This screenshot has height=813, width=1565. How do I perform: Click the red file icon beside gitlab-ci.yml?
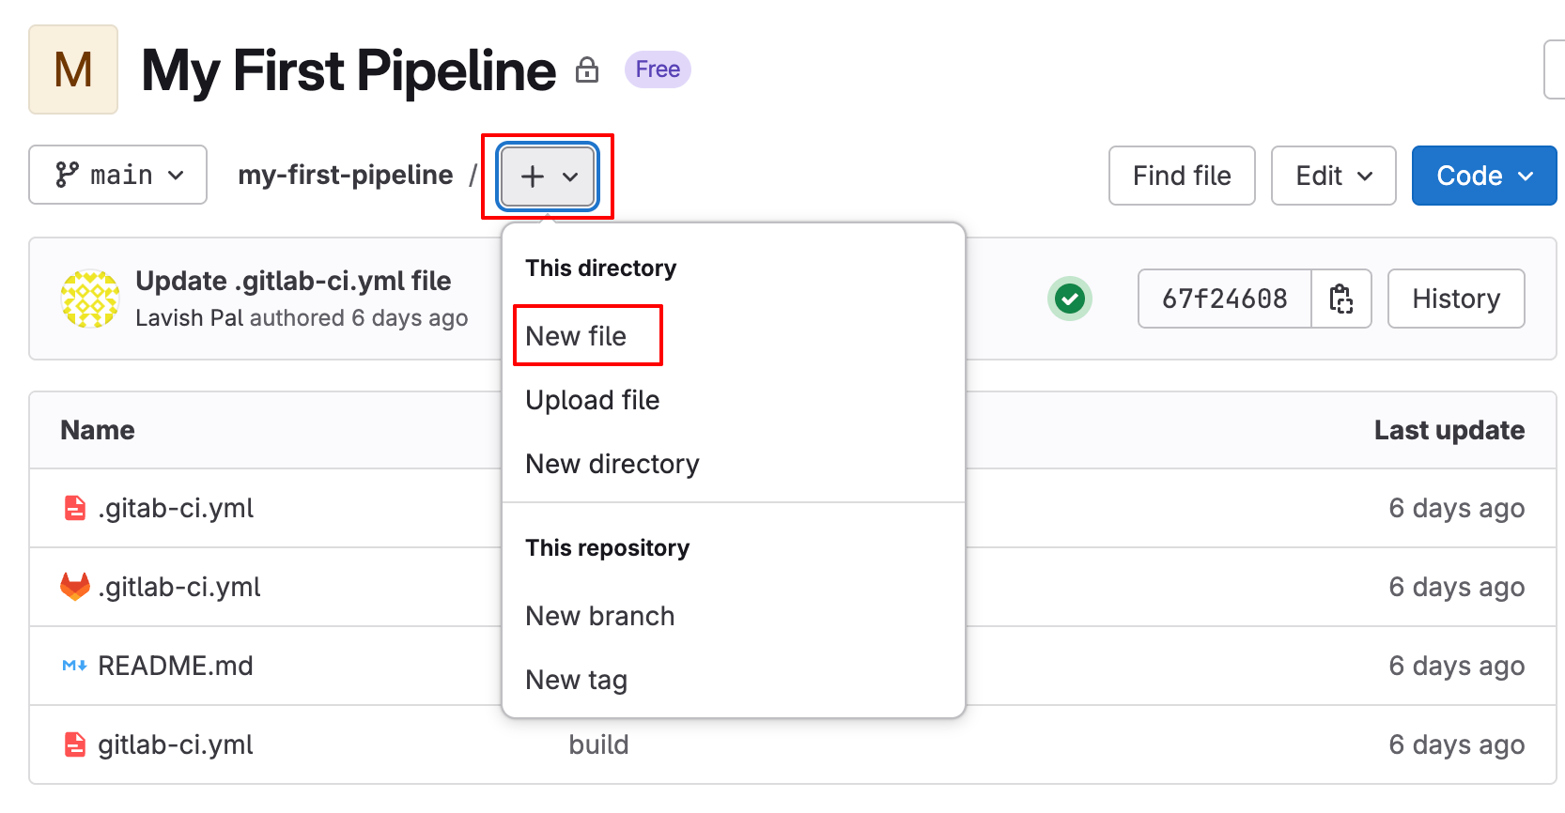(75, 744)
